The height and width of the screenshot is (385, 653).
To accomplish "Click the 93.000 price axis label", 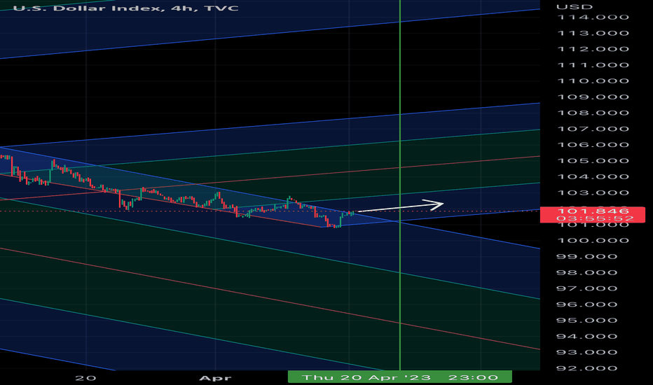I will (x=586, y=352).
